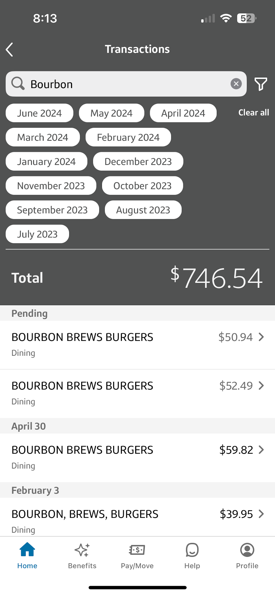Select the December 2023 chip
The image size is (275, 595).
pyautogui.click(x=138, y=161)
